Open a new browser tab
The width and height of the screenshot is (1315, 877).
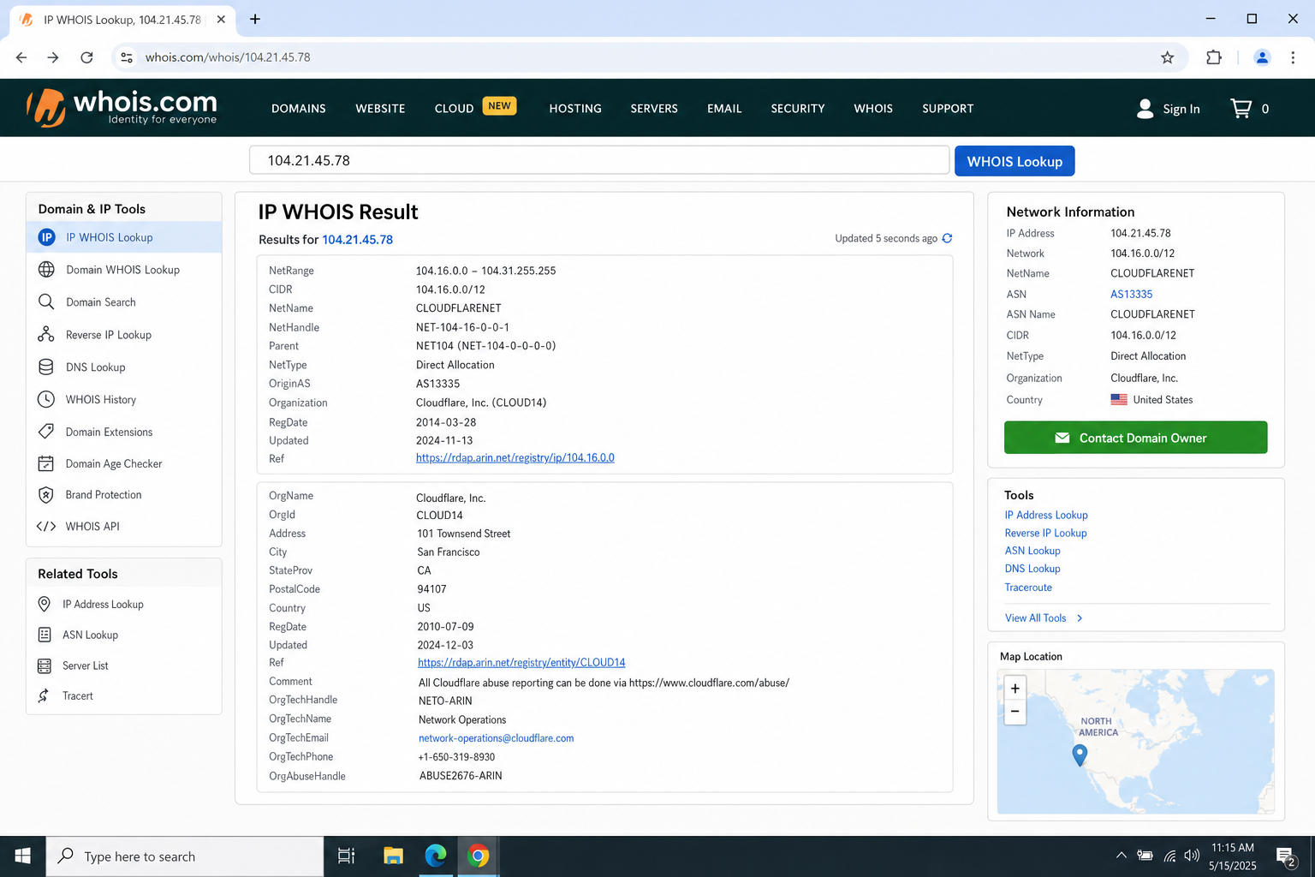pos(255,19)
